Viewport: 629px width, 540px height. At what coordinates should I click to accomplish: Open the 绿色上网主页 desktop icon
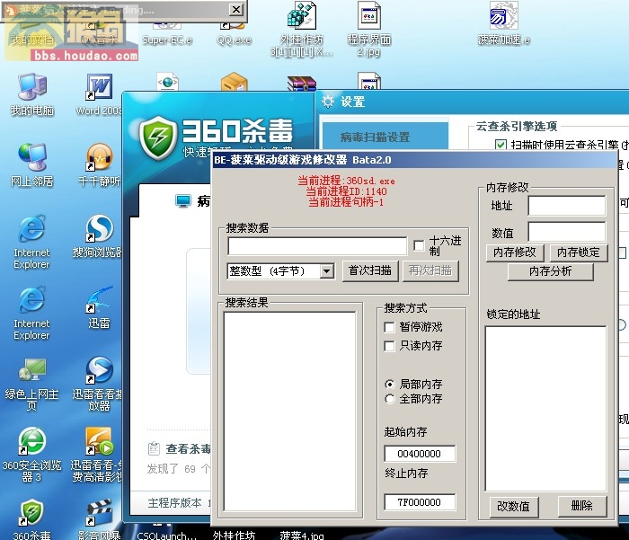(31, 385)
